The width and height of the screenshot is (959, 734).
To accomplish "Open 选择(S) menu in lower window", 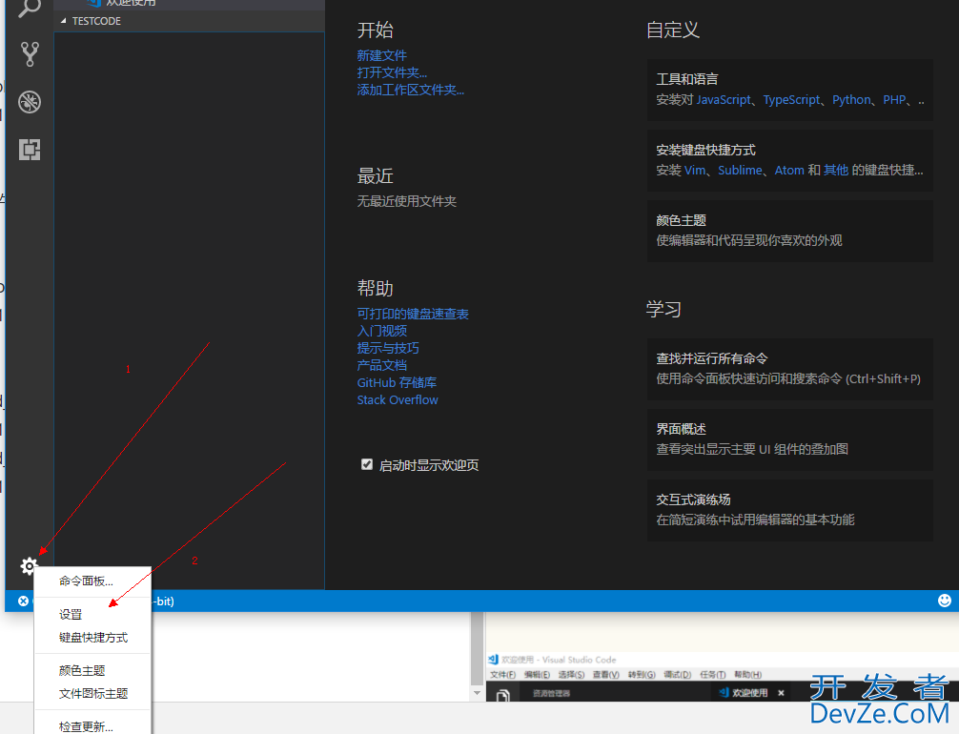I will pos(571,675).
